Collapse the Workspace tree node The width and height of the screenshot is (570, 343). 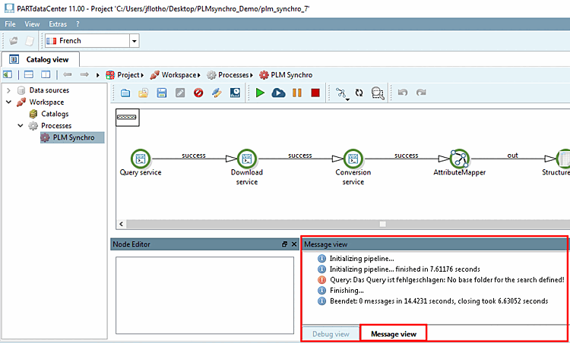[x=8, y=102]
